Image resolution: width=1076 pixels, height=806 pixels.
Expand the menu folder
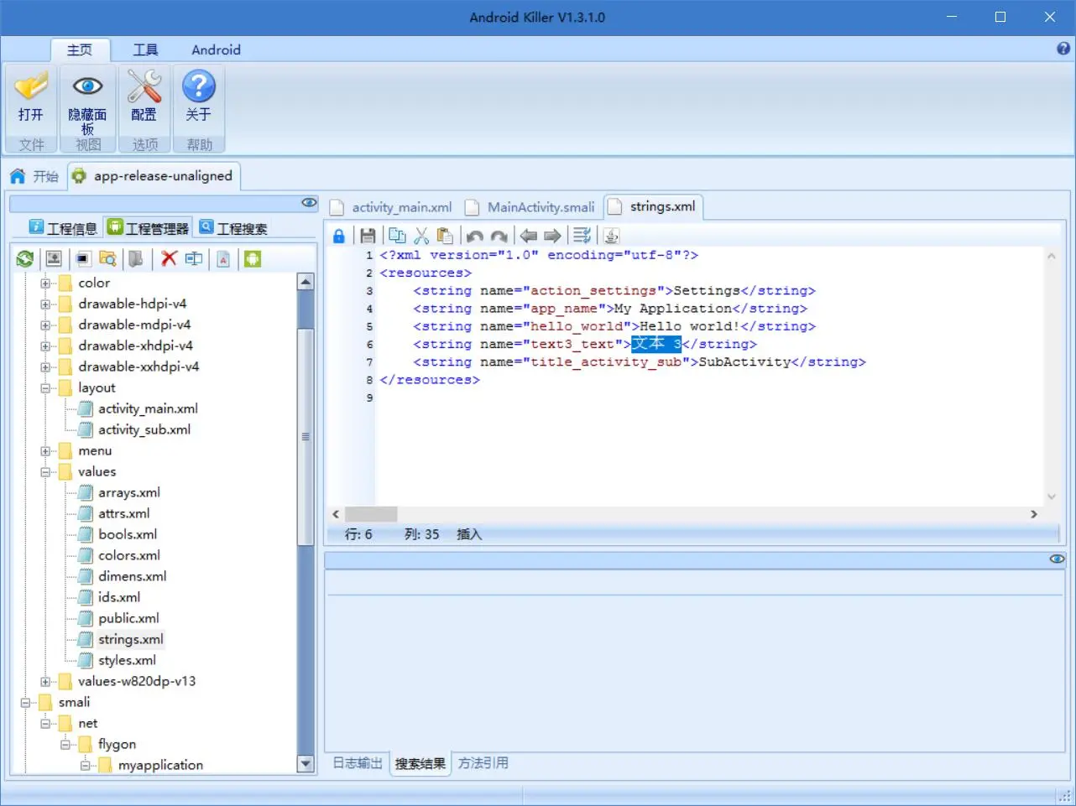45,451
